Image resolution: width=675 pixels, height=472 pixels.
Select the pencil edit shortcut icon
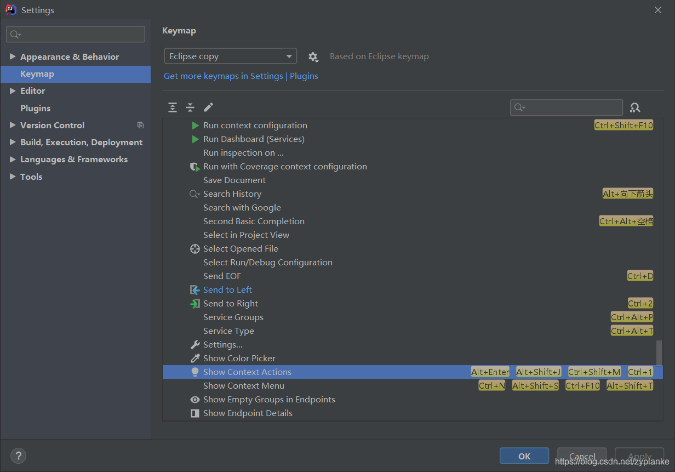coord(208,107)
